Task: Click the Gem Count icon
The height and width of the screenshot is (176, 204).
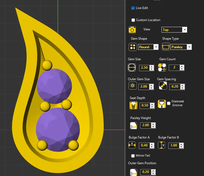Action: (x=162, y=67)
